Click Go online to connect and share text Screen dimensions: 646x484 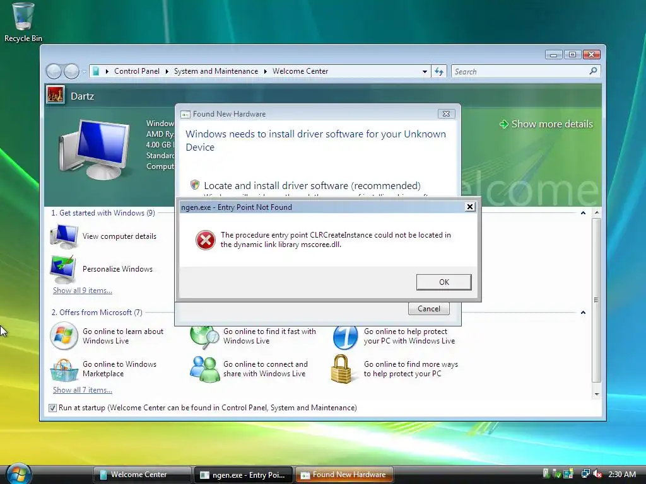pyautogui.click(x=266, y=369)
